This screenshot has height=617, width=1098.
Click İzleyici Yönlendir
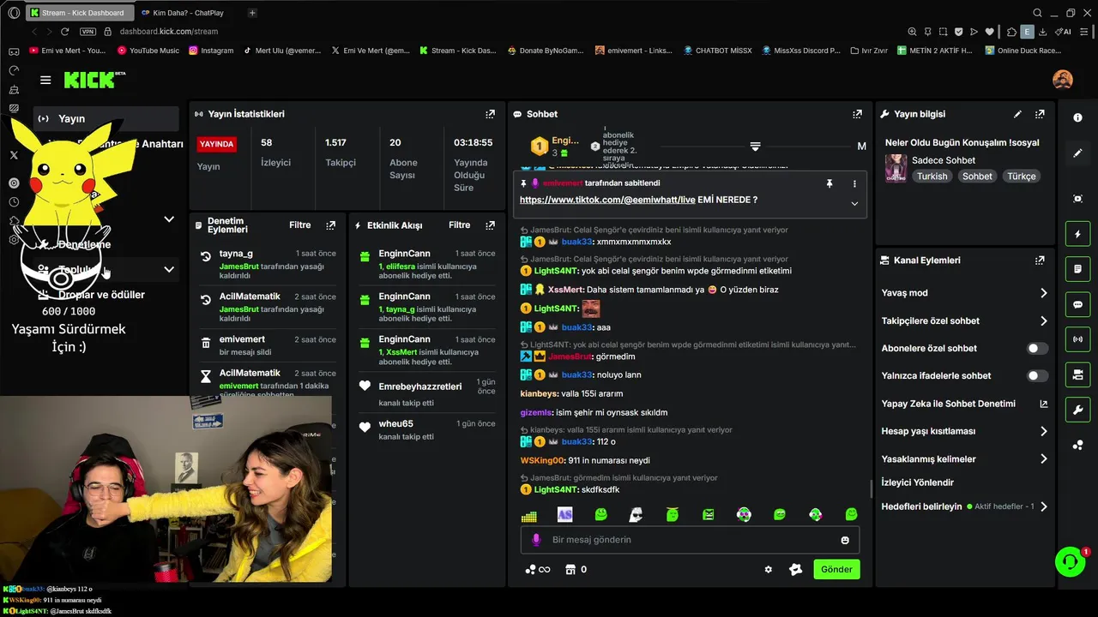click(917, 482)
